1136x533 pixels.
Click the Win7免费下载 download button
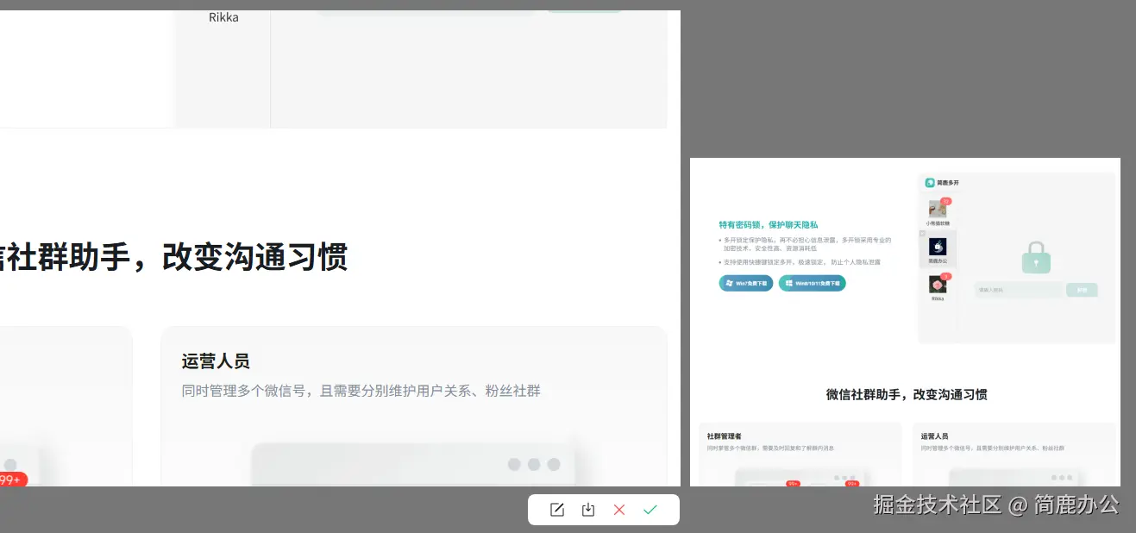(x=745, y=283)
